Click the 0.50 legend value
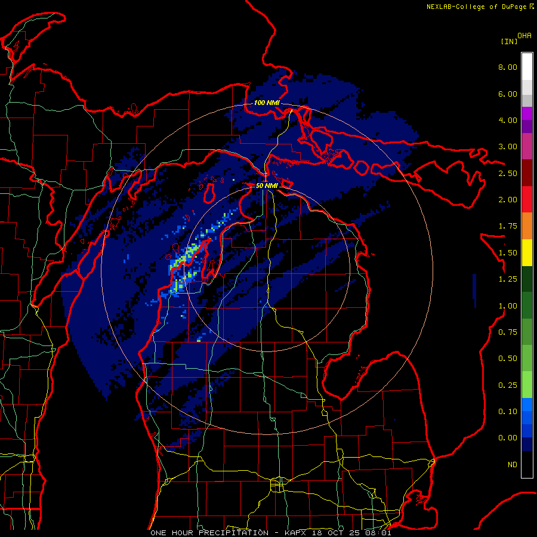The height and width of the screenshot is (537, 537). click(508, 359)
